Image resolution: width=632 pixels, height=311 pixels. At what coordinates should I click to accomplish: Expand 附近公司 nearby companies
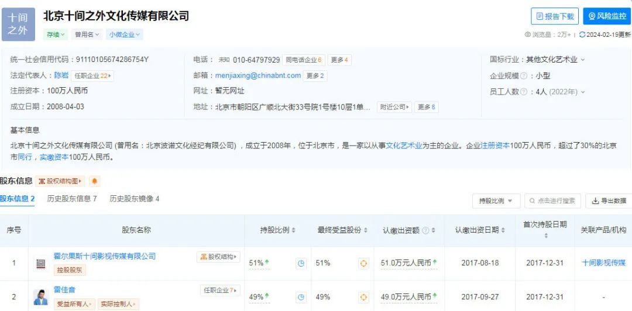pos(394,107)
